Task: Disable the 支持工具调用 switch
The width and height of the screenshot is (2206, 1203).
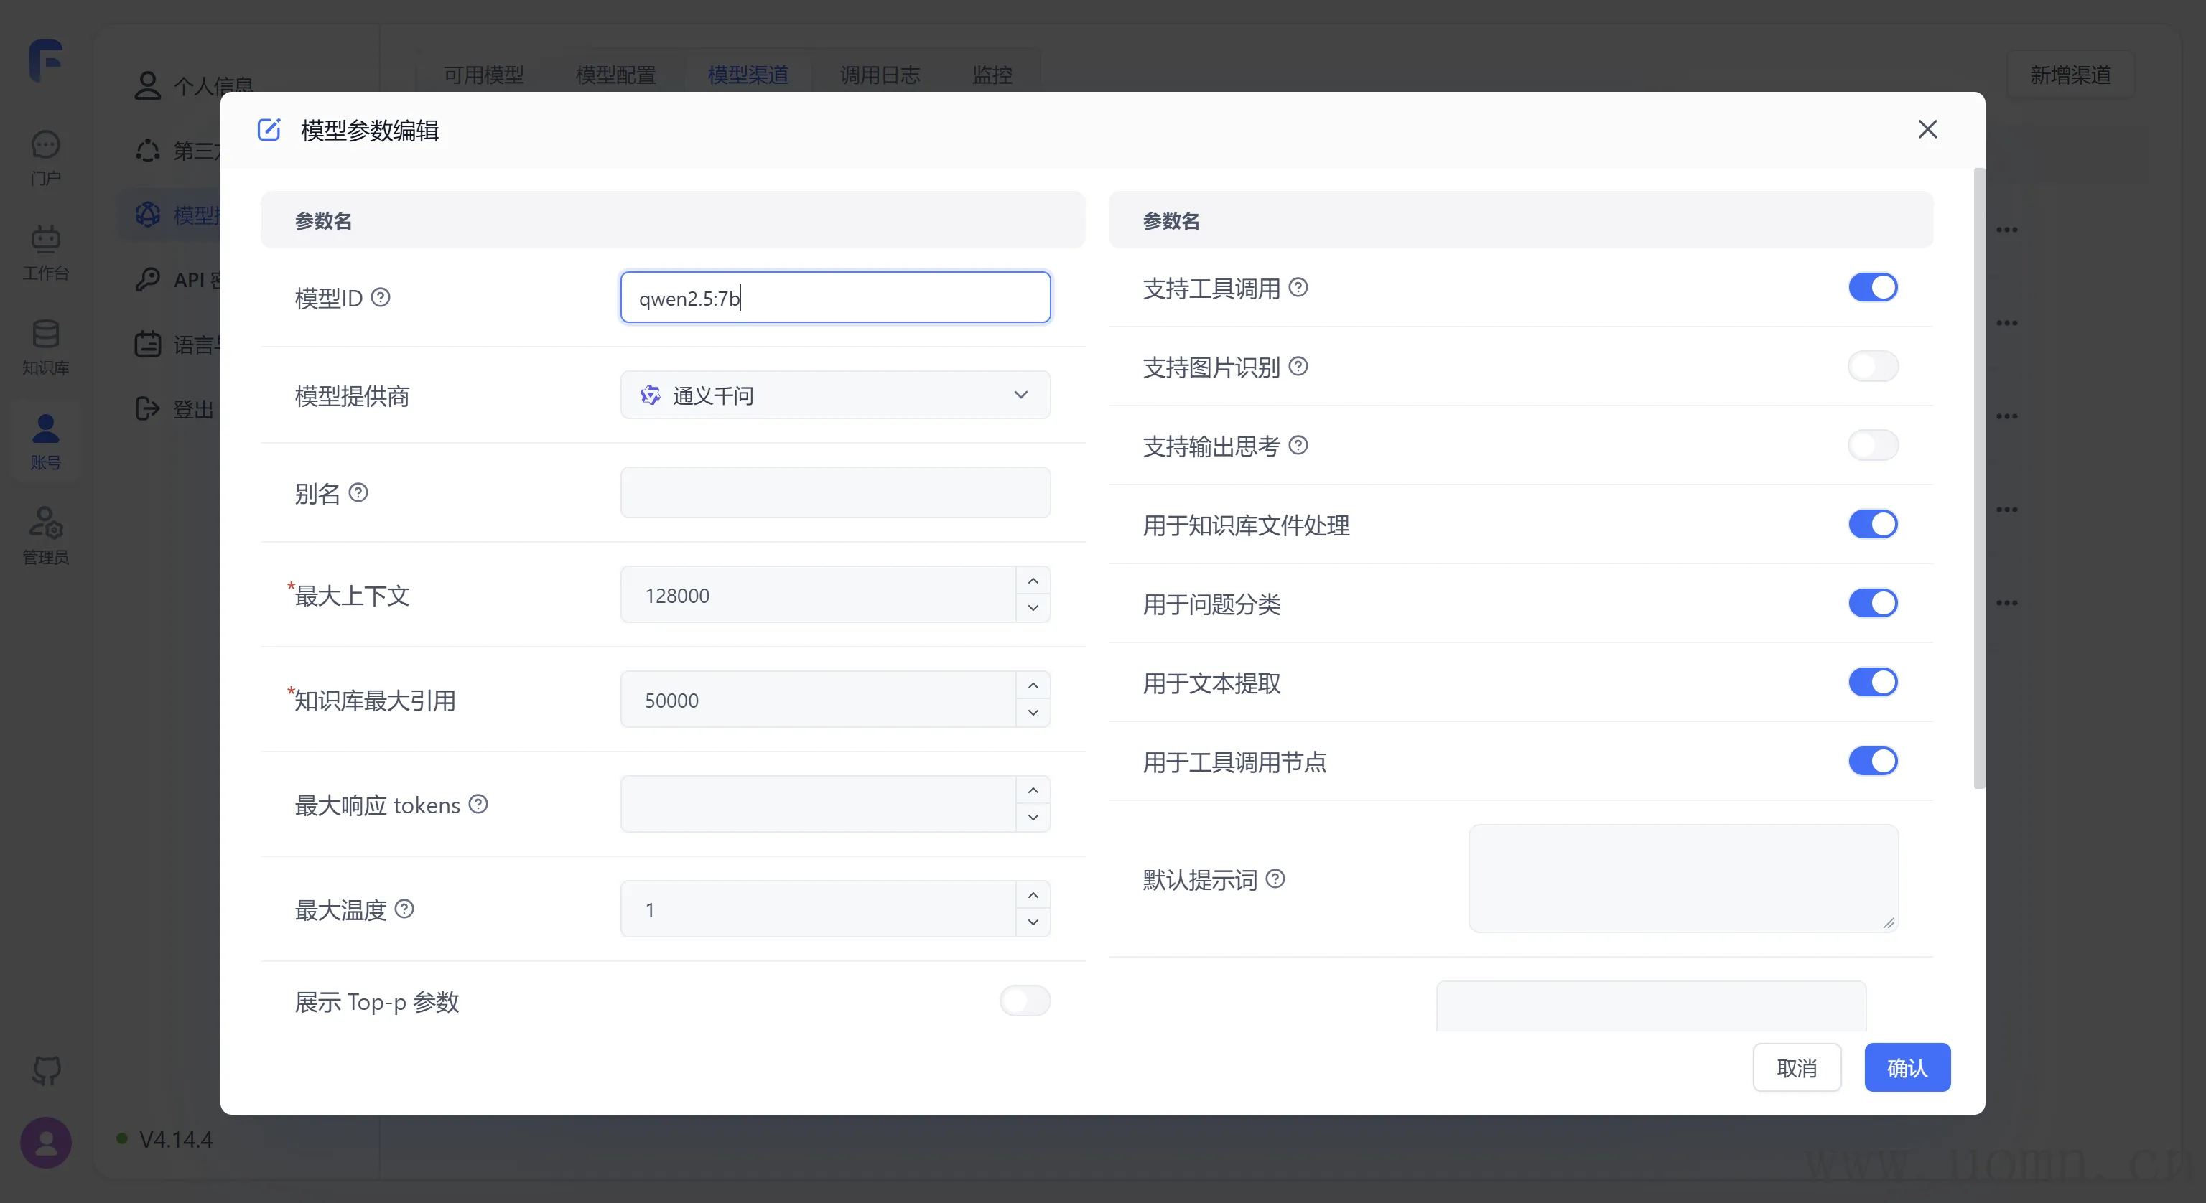Action: 1872,288
